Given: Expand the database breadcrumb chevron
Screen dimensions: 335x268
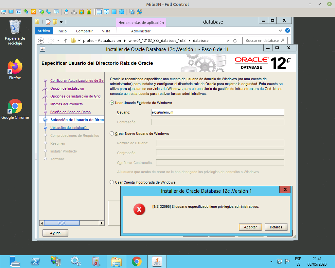Looking at the screenshot, I should click(228, 40).
